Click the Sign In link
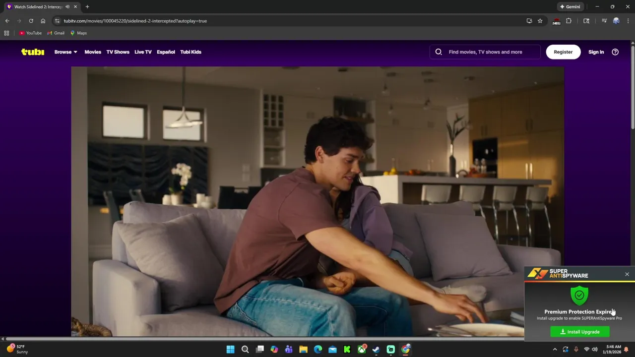 pyautogui.click(x=596, y=52)
